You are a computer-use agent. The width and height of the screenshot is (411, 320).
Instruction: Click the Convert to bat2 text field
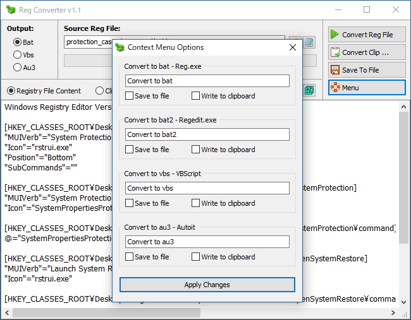point(207,134)
